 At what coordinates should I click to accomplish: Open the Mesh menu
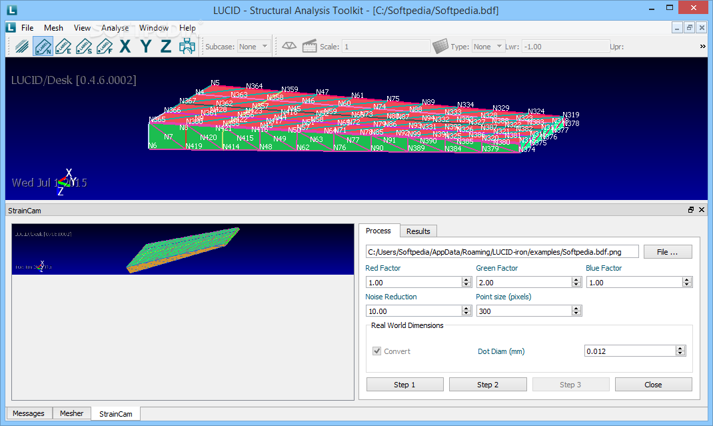[54, 28]
